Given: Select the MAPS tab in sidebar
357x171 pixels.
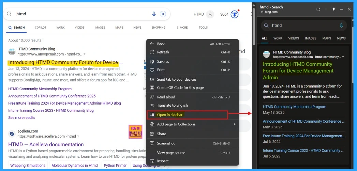Looking at the screenshot, I should click(327, 38).
